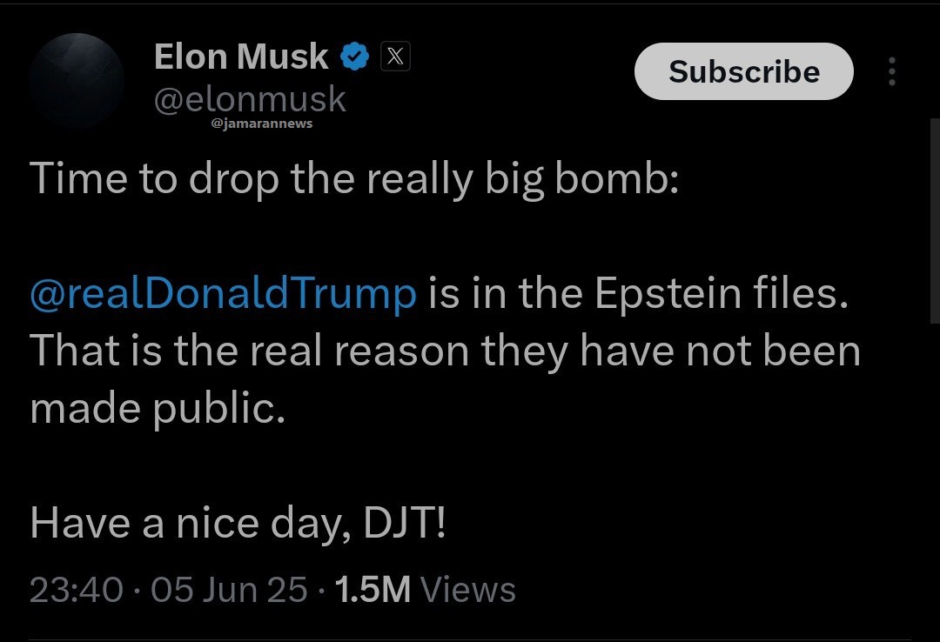Open Elon Musk's dark profile avatar

click(x=76, y=81)
